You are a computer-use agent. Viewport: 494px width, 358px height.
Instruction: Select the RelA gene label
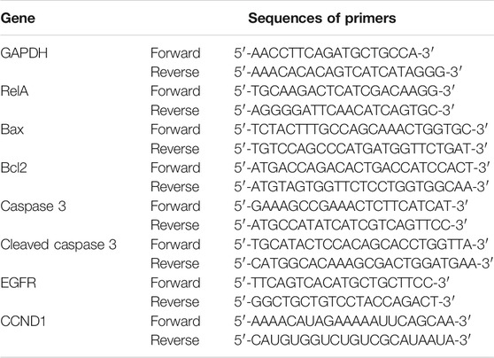pyautogui.click(x=14, y=91)
